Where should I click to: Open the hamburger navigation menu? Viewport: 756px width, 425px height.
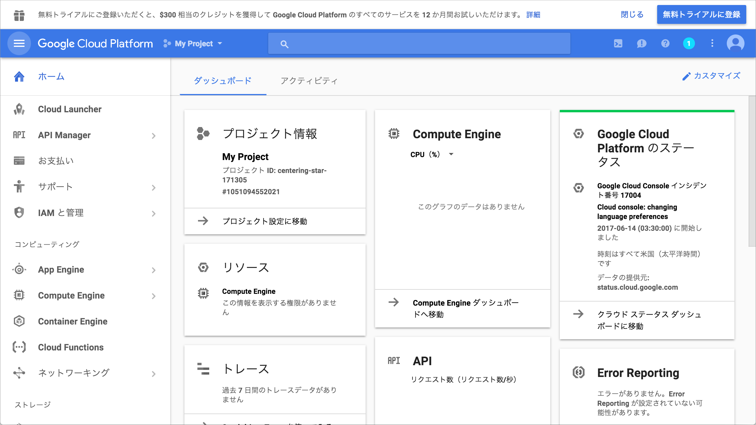[x=19, y=44]
